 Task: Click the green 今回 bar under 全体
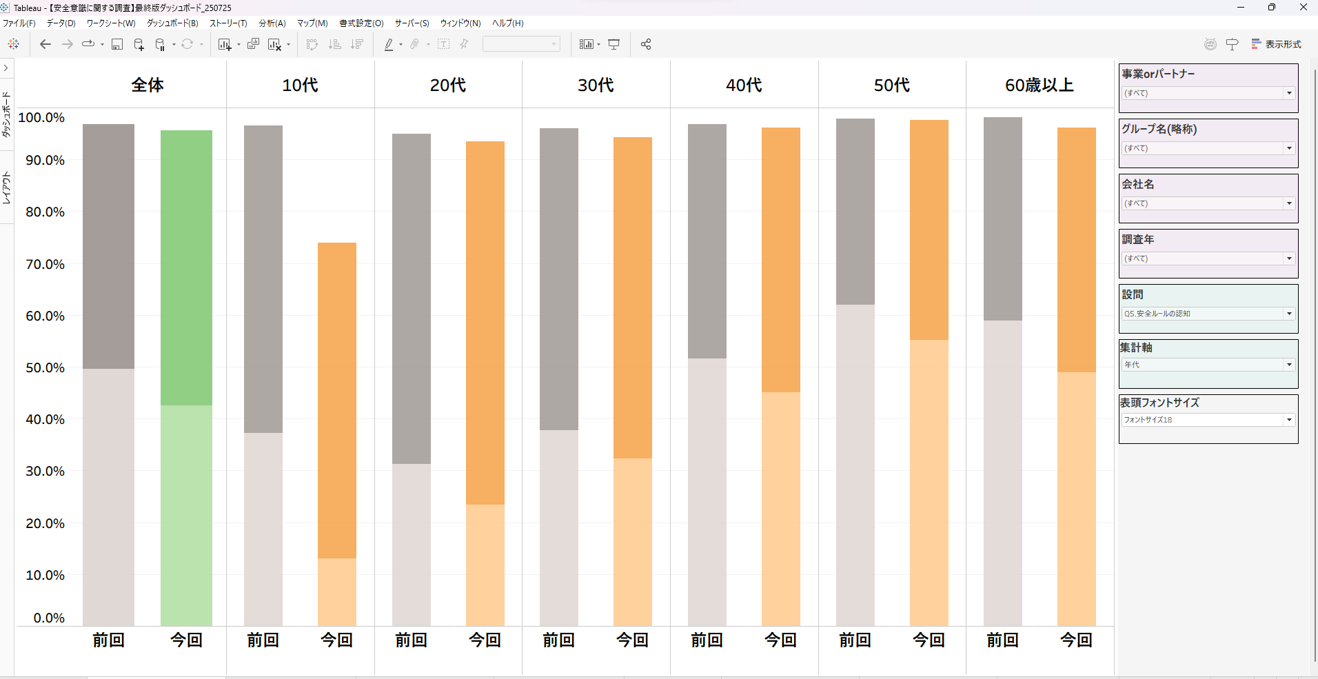click(186, 345)
